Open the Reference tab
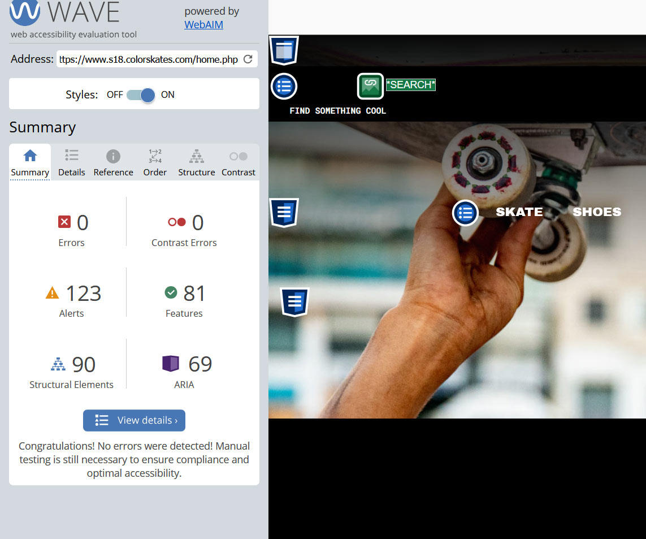Screen dimensions: 646x539 tap(113, 162)
